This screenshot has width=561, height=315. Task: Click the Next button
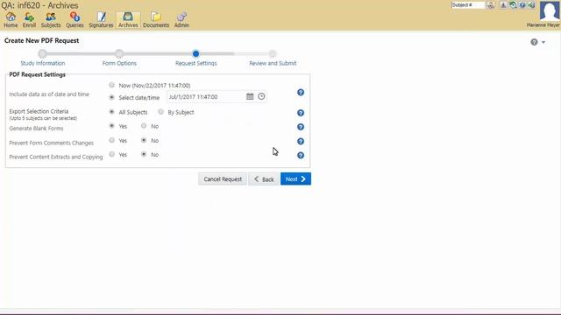tap(295, 178)
